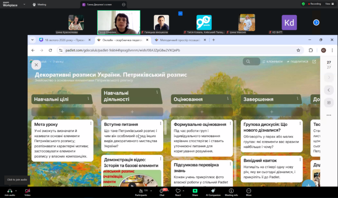
Task: Add post under Завершення
Action: pyautogui.click(x=272, y=112)
